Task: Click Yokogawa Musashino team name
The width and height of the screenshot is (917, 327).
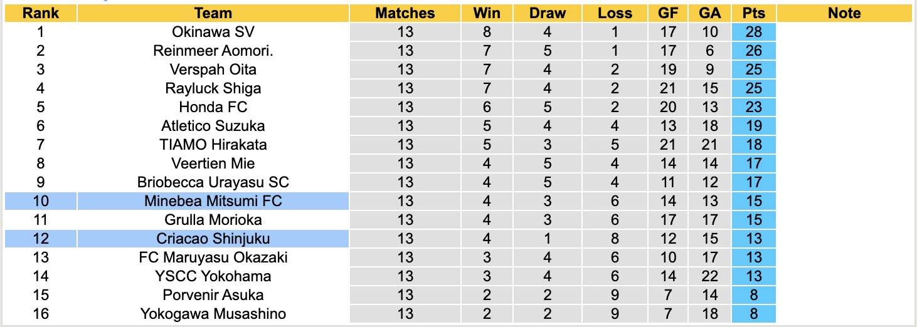Action: [213, 314]
